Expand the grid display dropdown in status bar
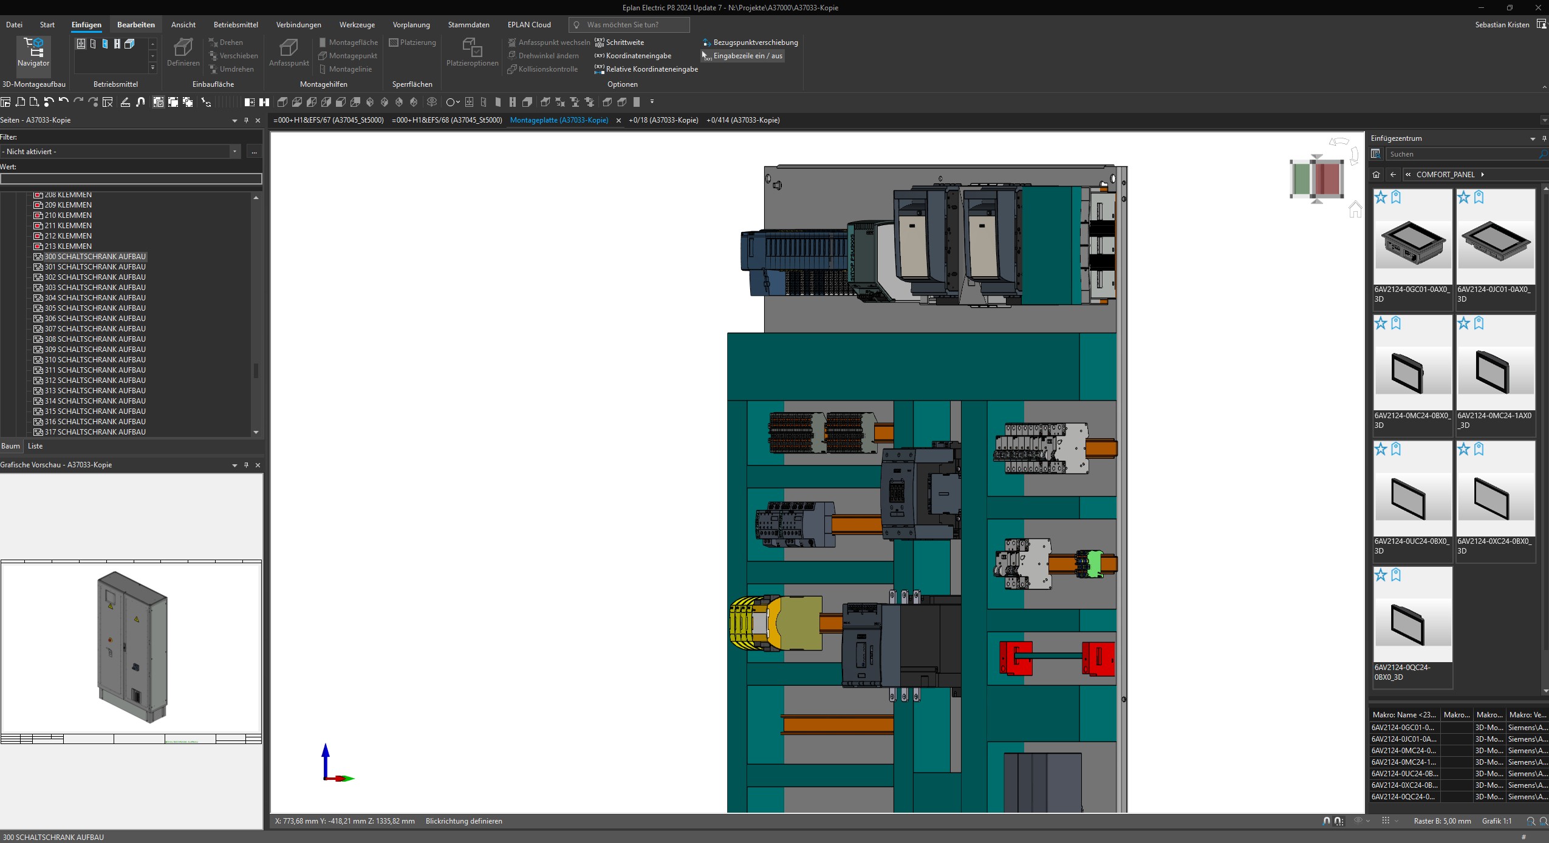This screenshot has height=843, width=1549. 1397,821
